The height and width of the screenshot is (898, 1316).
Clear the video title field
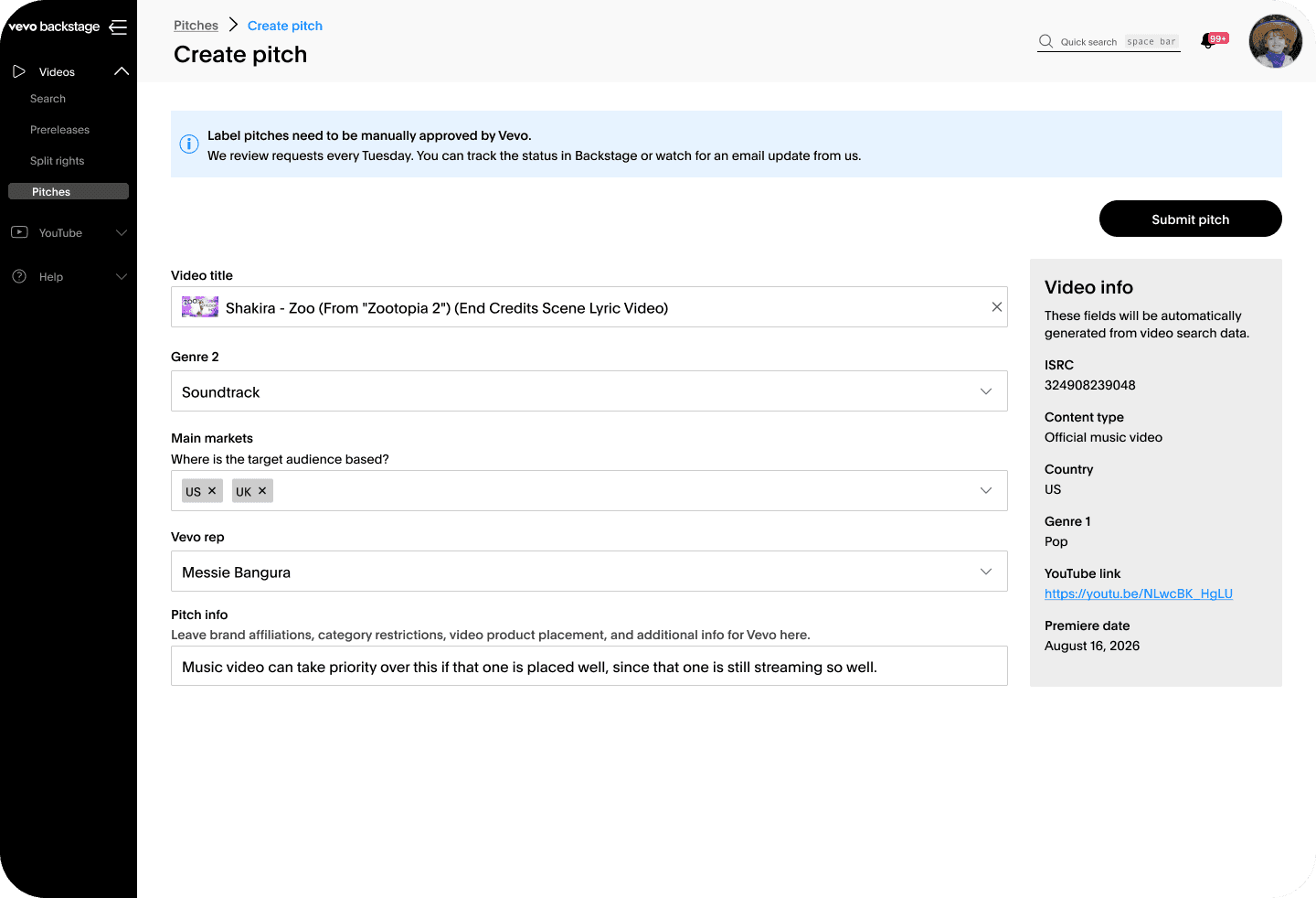tap(997, 307)
